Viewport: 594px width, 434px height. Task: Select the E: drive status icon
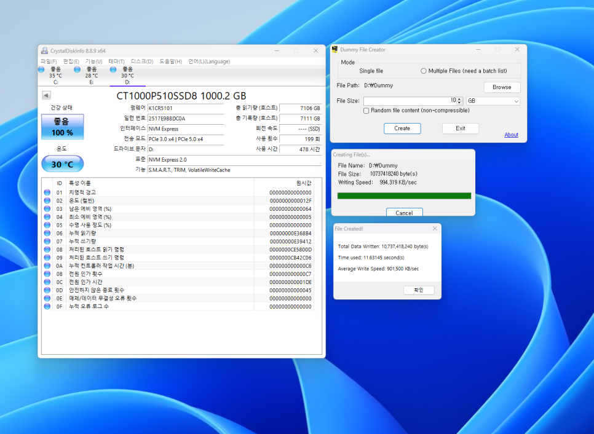click(x=77, y=69)
